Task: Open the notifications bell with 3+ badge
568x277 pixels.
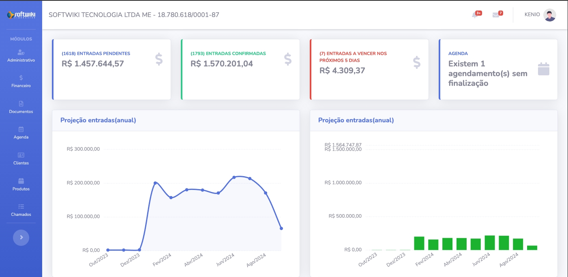Action: coord(474,15)
